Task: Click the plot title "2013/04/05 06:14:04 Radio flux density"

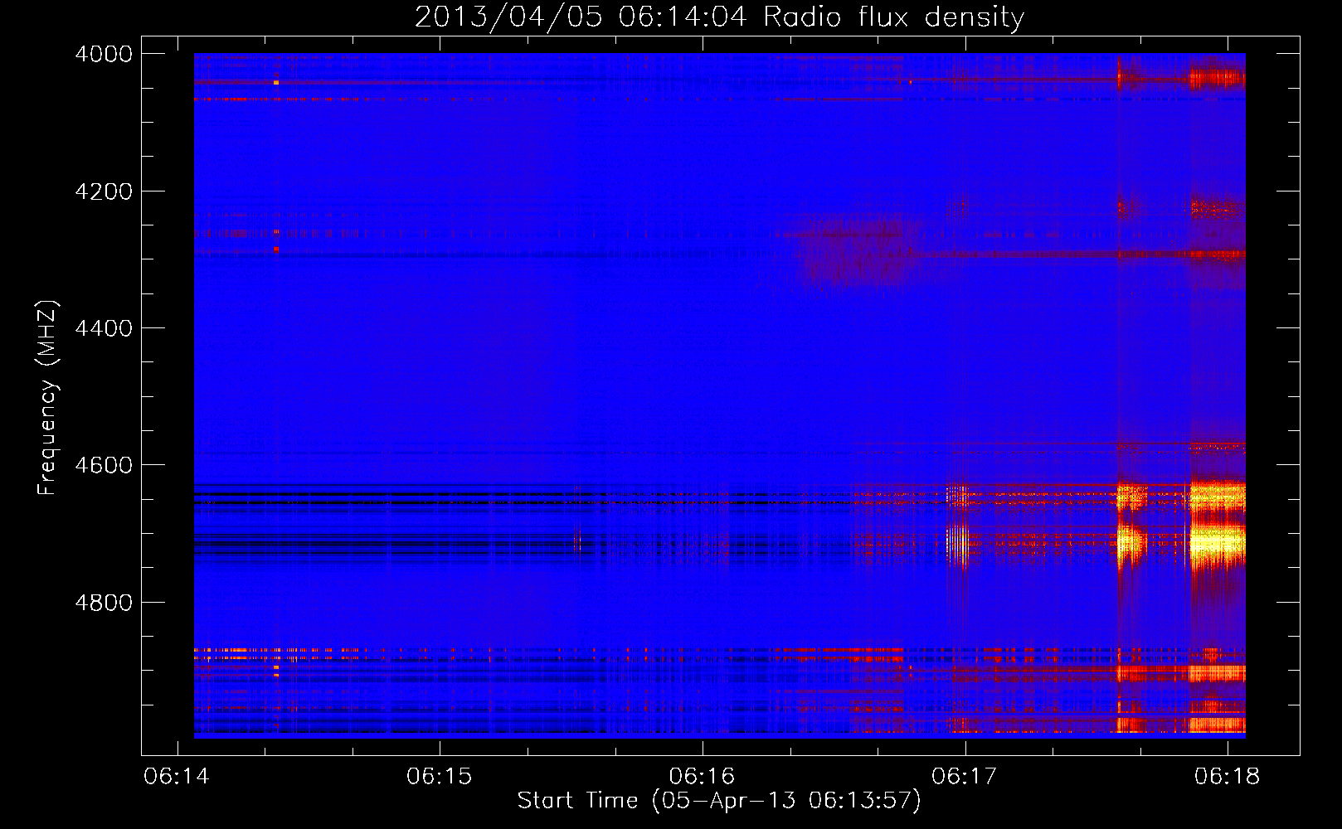Action: tap(719, 17)
